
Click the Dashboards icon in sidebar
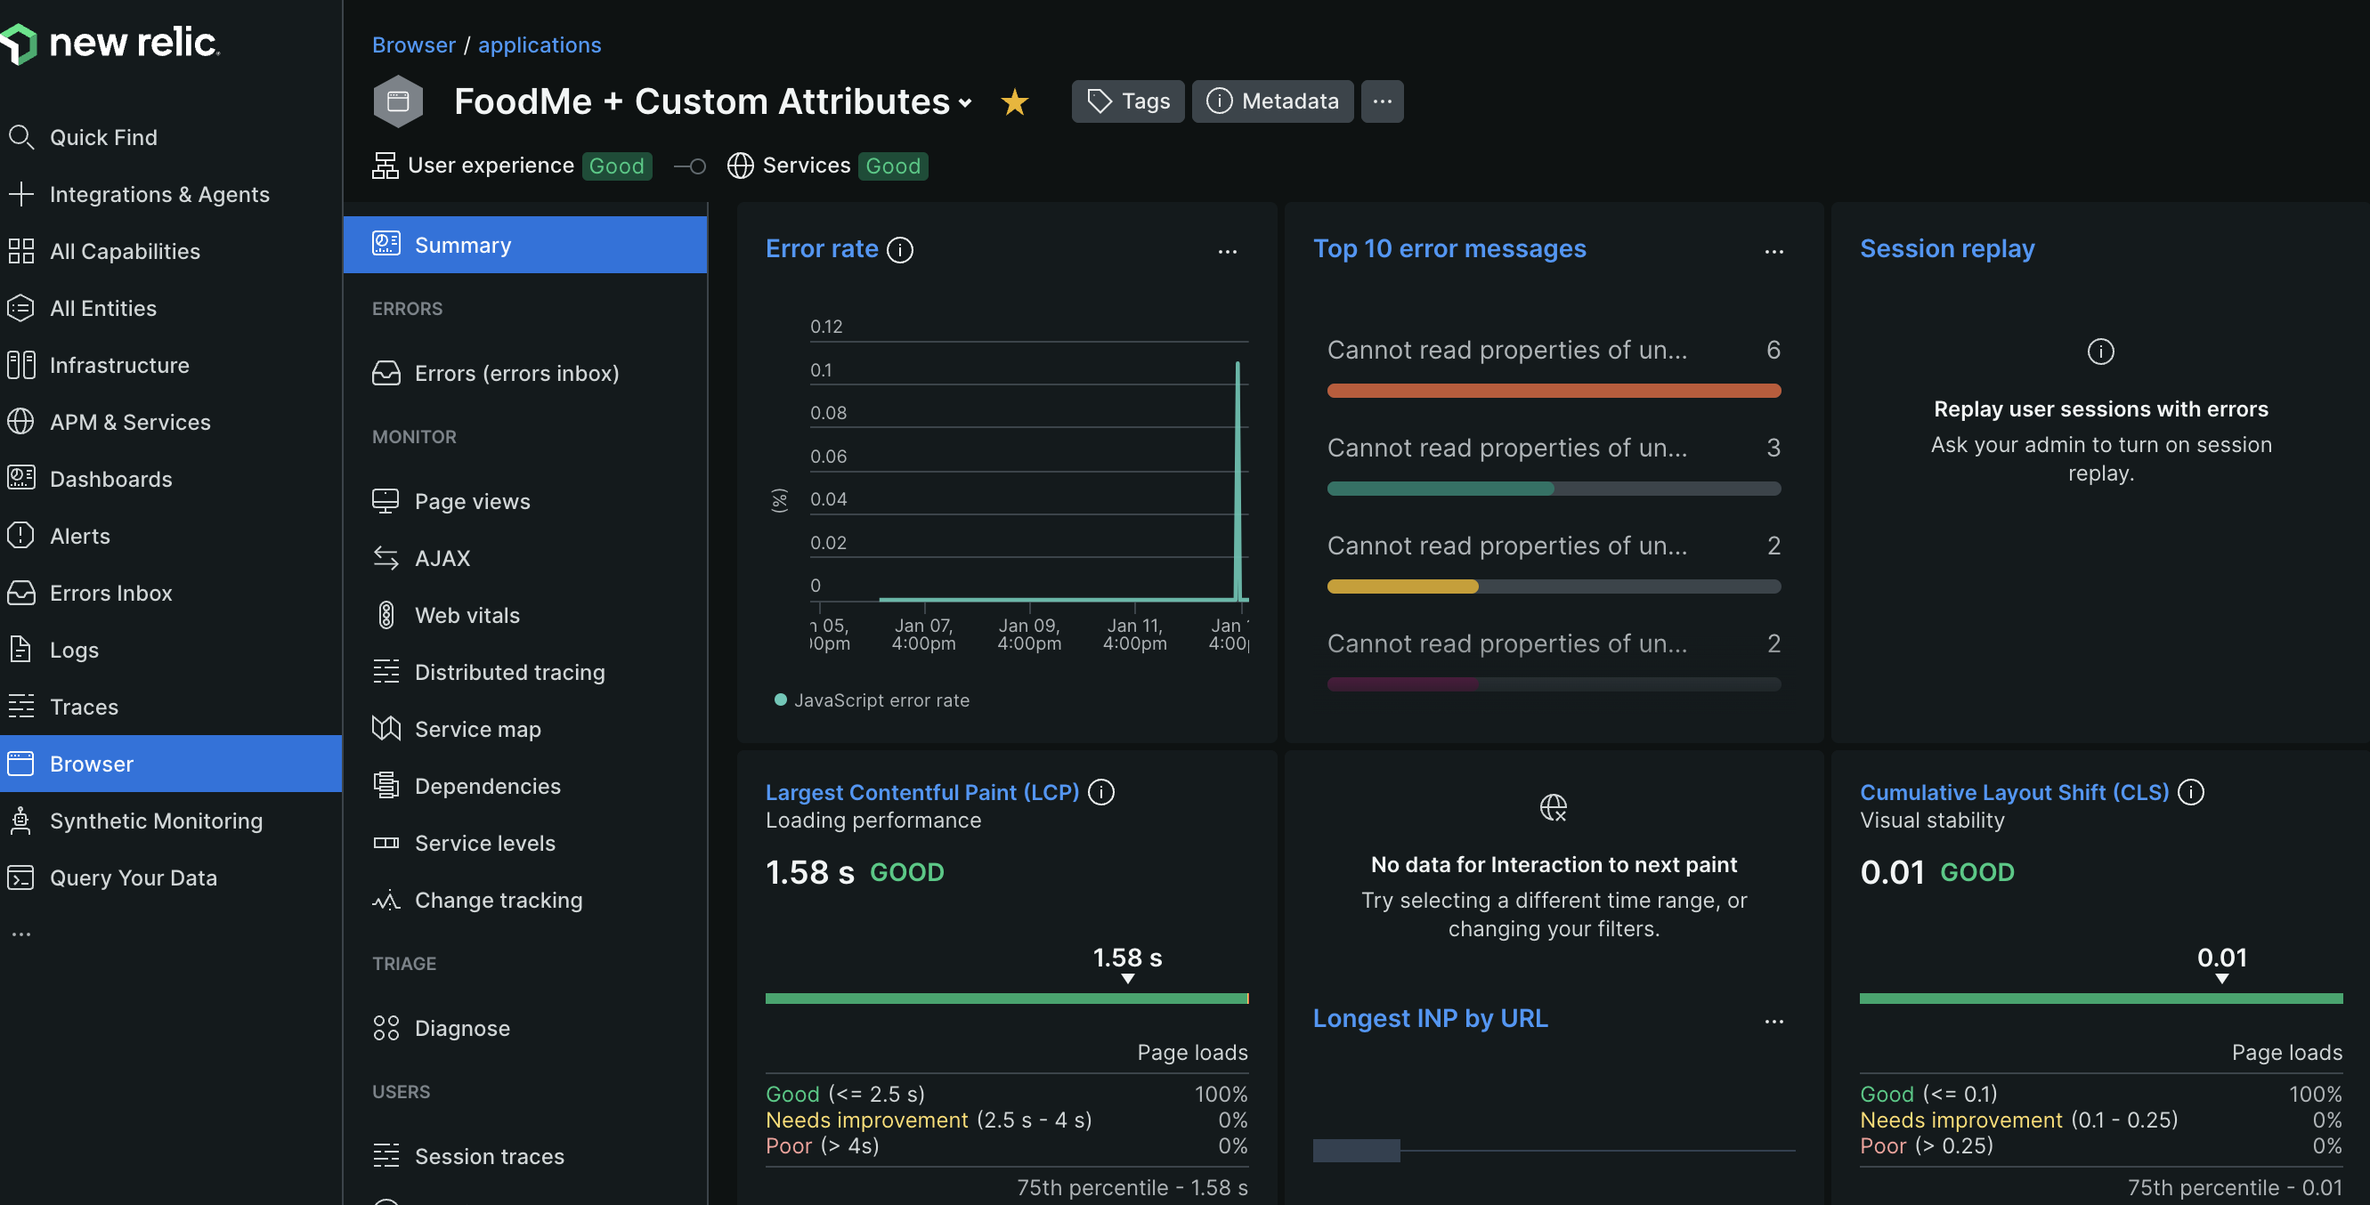[x=21, y=478]
